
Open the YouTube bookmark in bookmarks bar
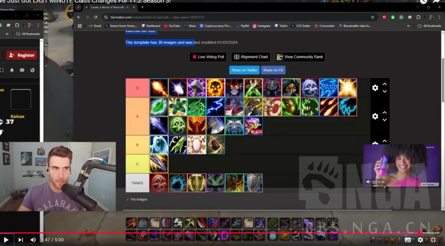coord(172,26)
